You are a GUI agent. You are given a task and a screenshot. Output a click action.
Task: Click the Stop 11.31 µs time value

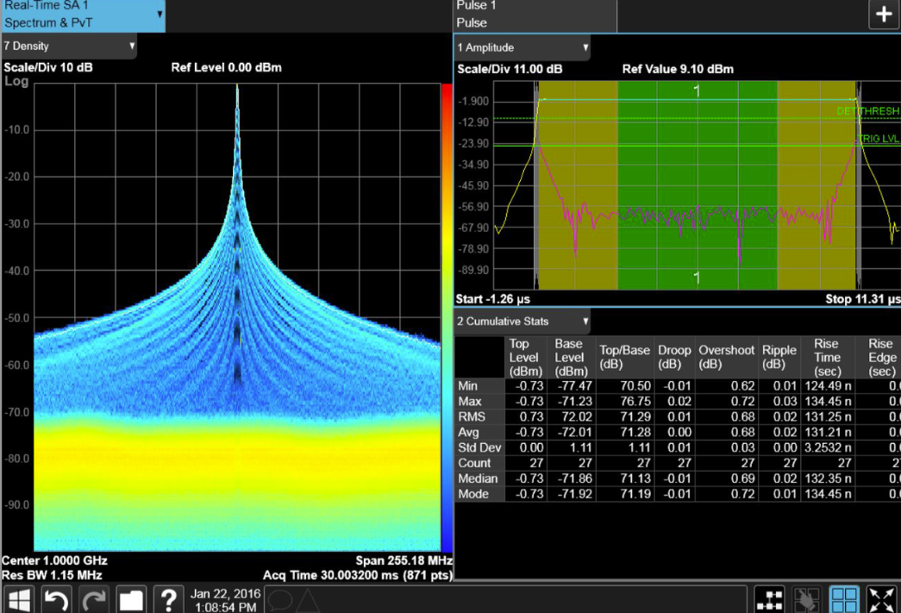pos(862,299)
